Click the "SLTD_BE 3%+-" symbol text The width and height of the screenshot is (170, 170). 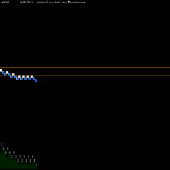(28, 2)
